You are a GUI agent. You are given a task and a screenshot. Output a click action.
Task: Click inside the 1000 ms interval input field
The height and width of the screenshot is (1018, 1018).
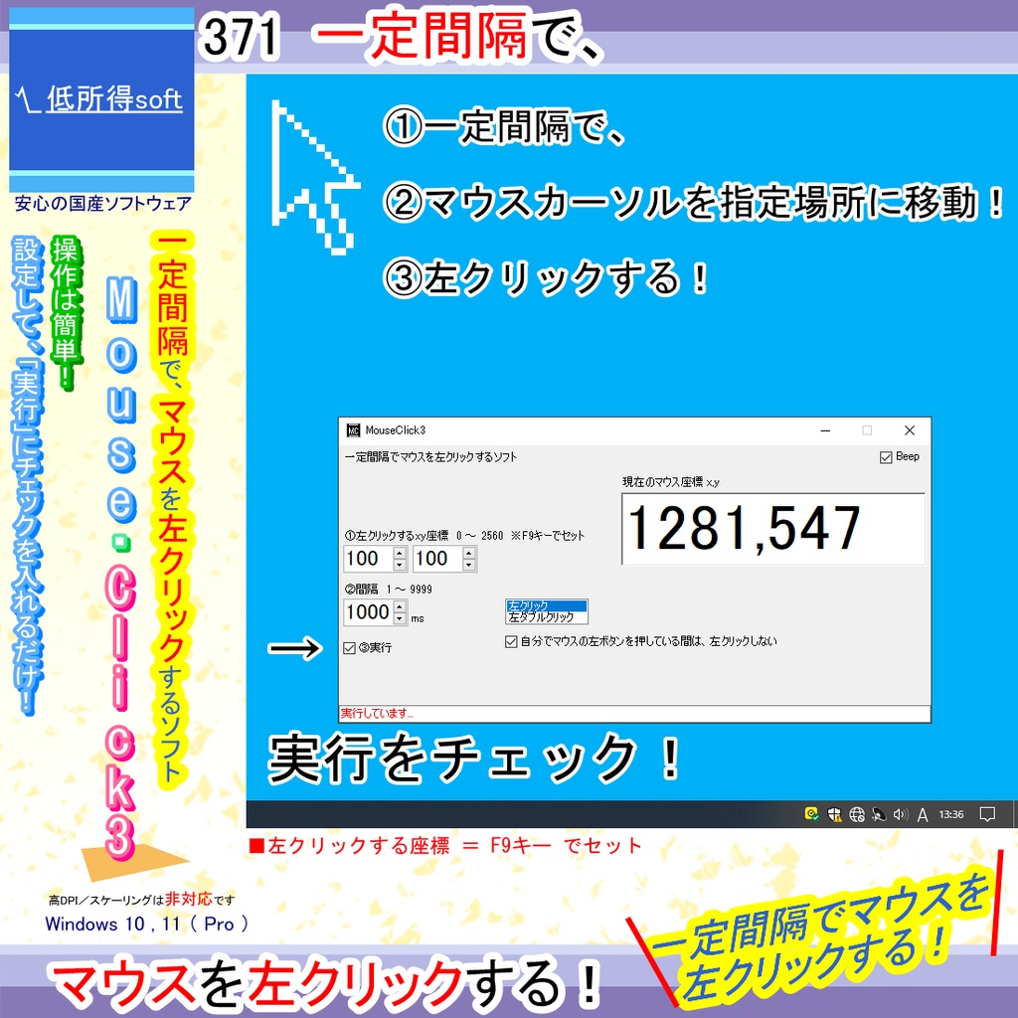(x=366, y=610)
